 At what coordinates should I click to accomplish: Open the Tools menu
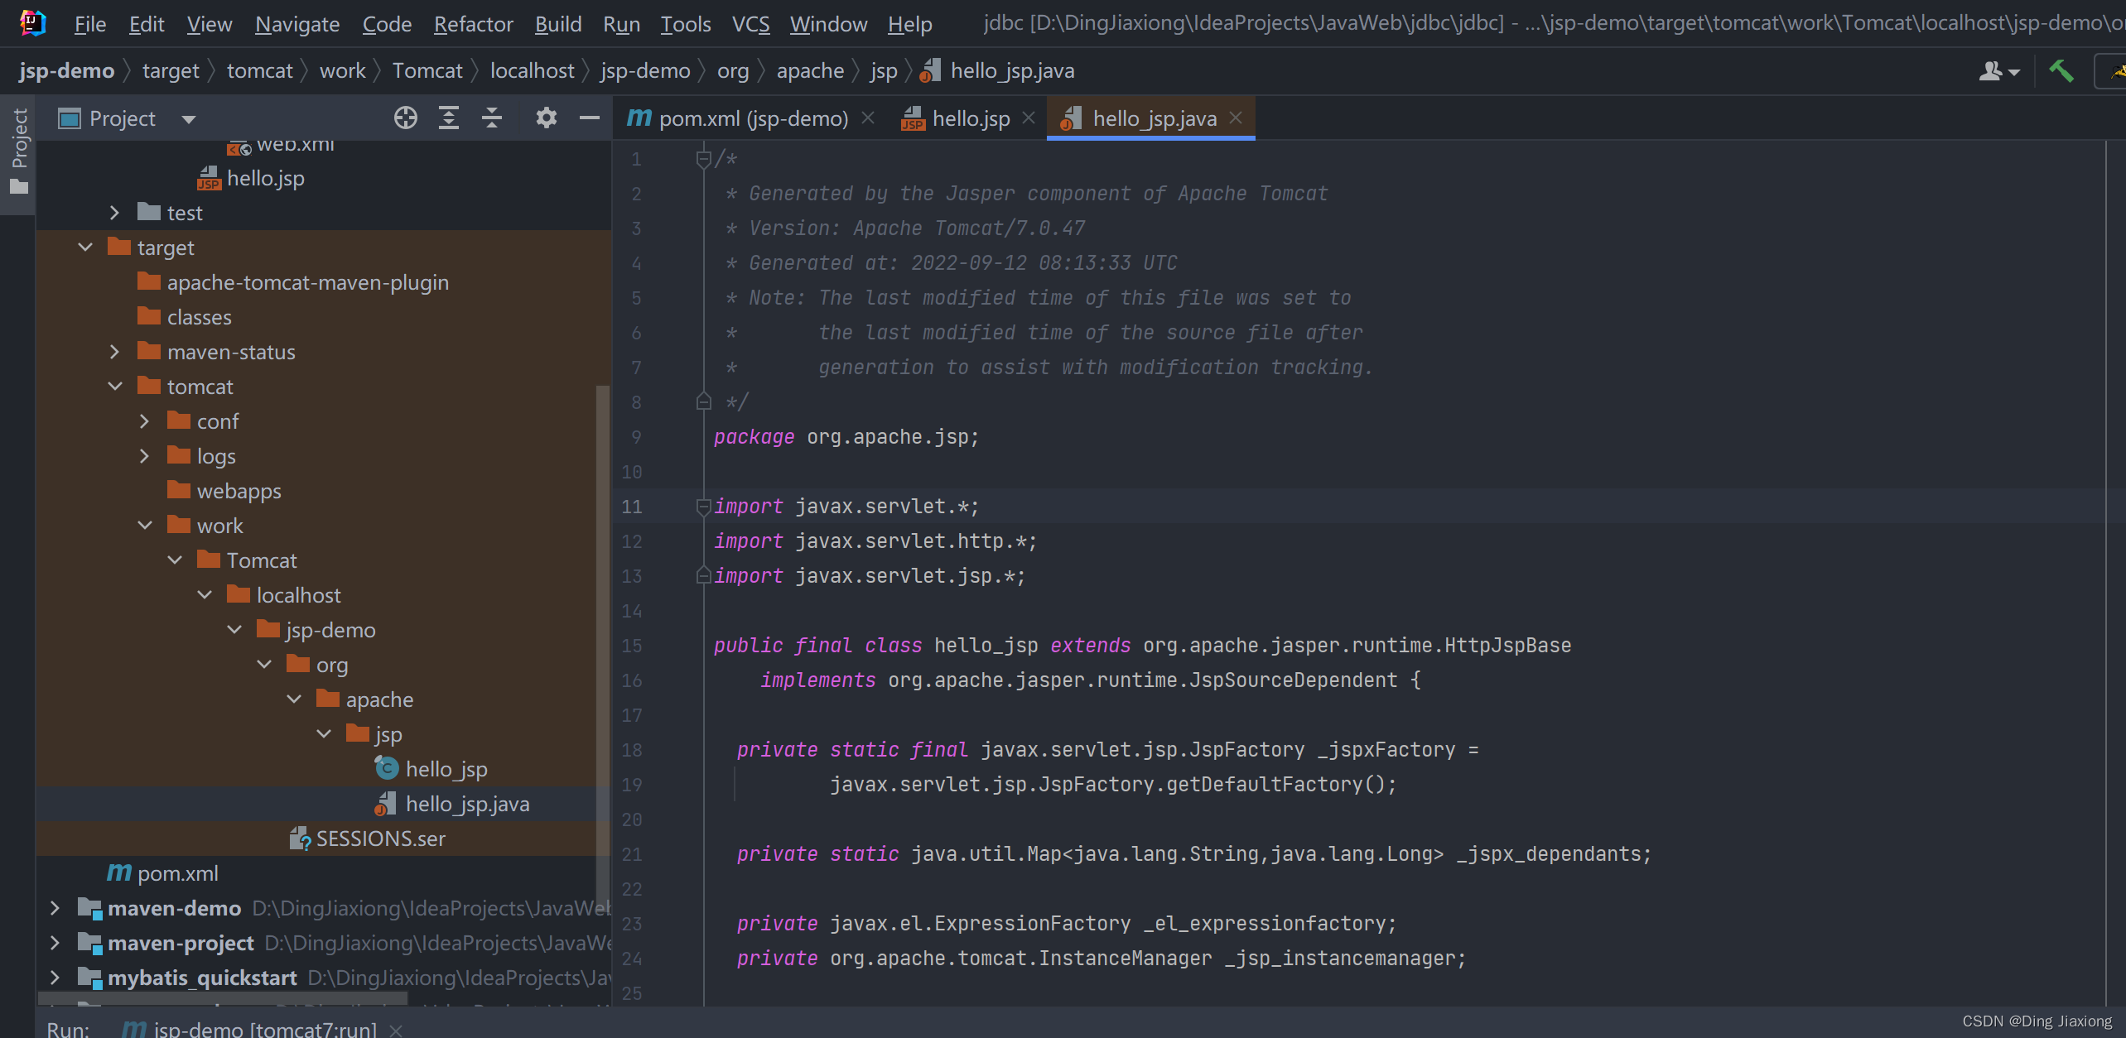point(686,24)
